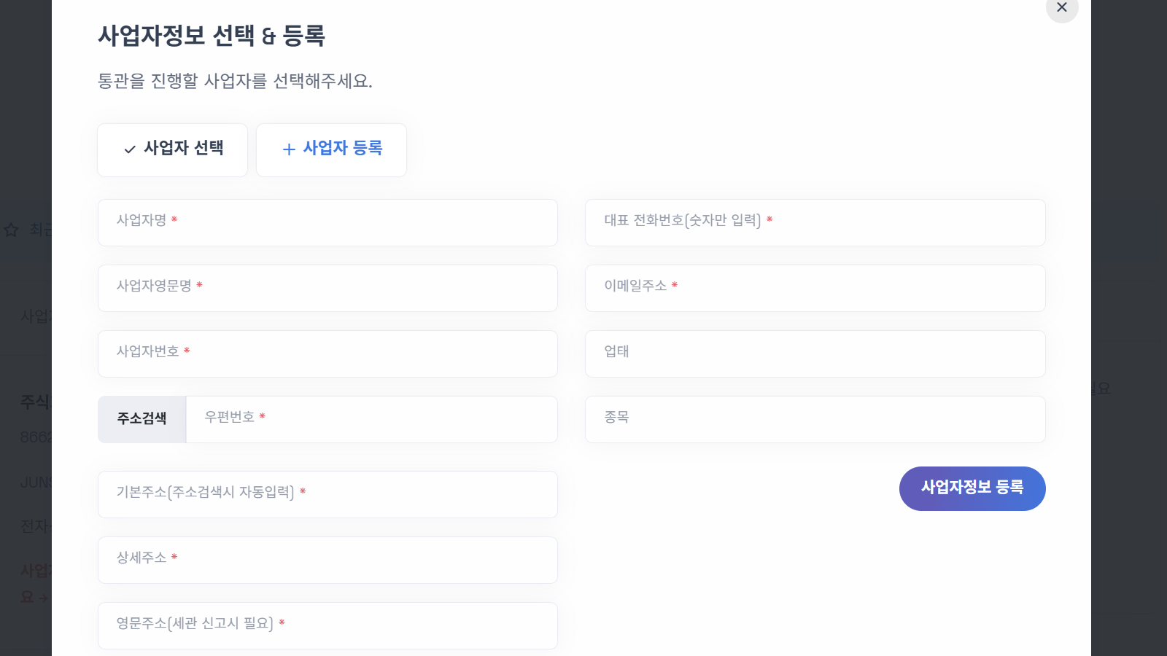This screenshot has height=656, width=1167.
Task: Click the 우편번호 postal code field
Action: point(372,419)
